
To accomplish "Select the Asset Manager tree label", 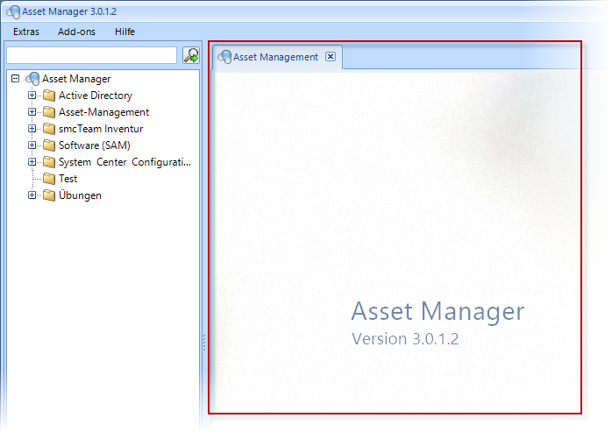I will (76, 79).
